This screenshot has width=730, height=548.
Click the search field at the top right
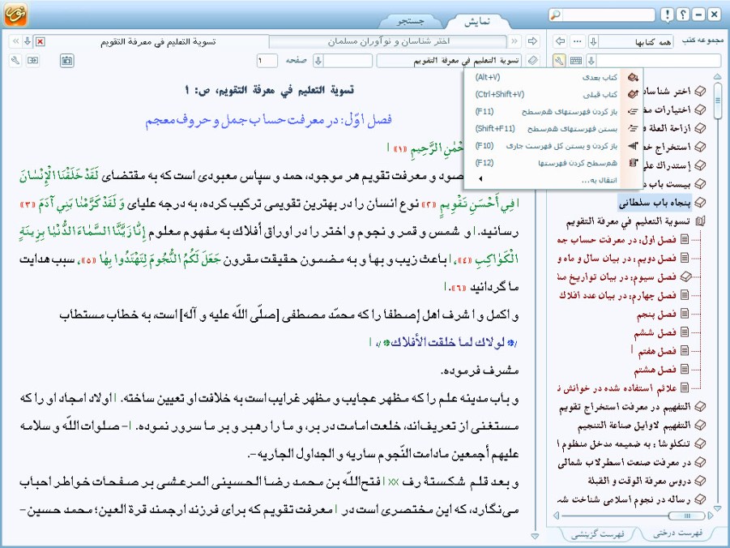609,15
